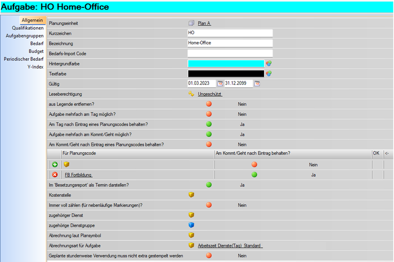Image resolution: width=394 pixels, height=262 pixels.
Task: Click the cyan Hintergrundfarbe color swatch
Action: [x=225, y=64]
